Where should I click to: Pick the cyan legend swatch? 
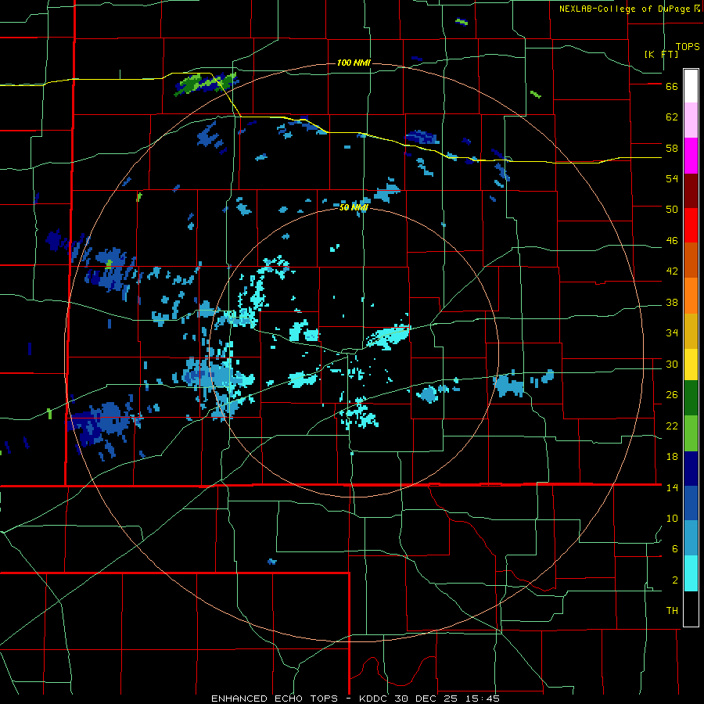[691, 573]
